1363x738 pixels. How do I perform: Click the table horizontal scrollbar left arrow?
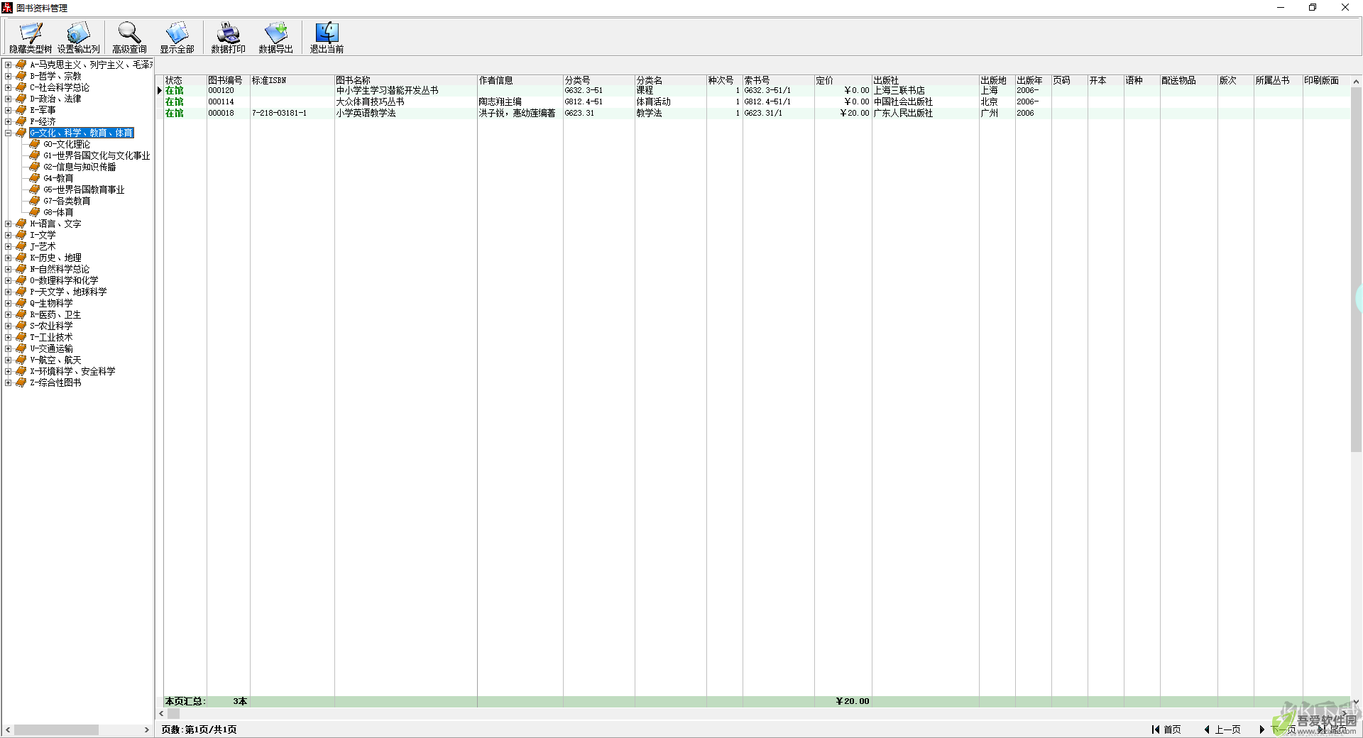[161, 713]
